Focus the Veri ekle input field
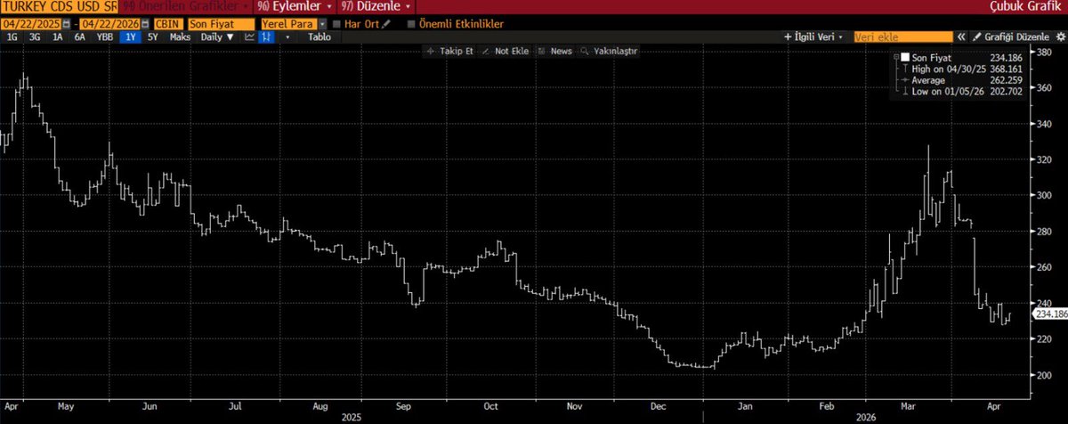The height and width of the screenshot is (424, 1068). 902,37
